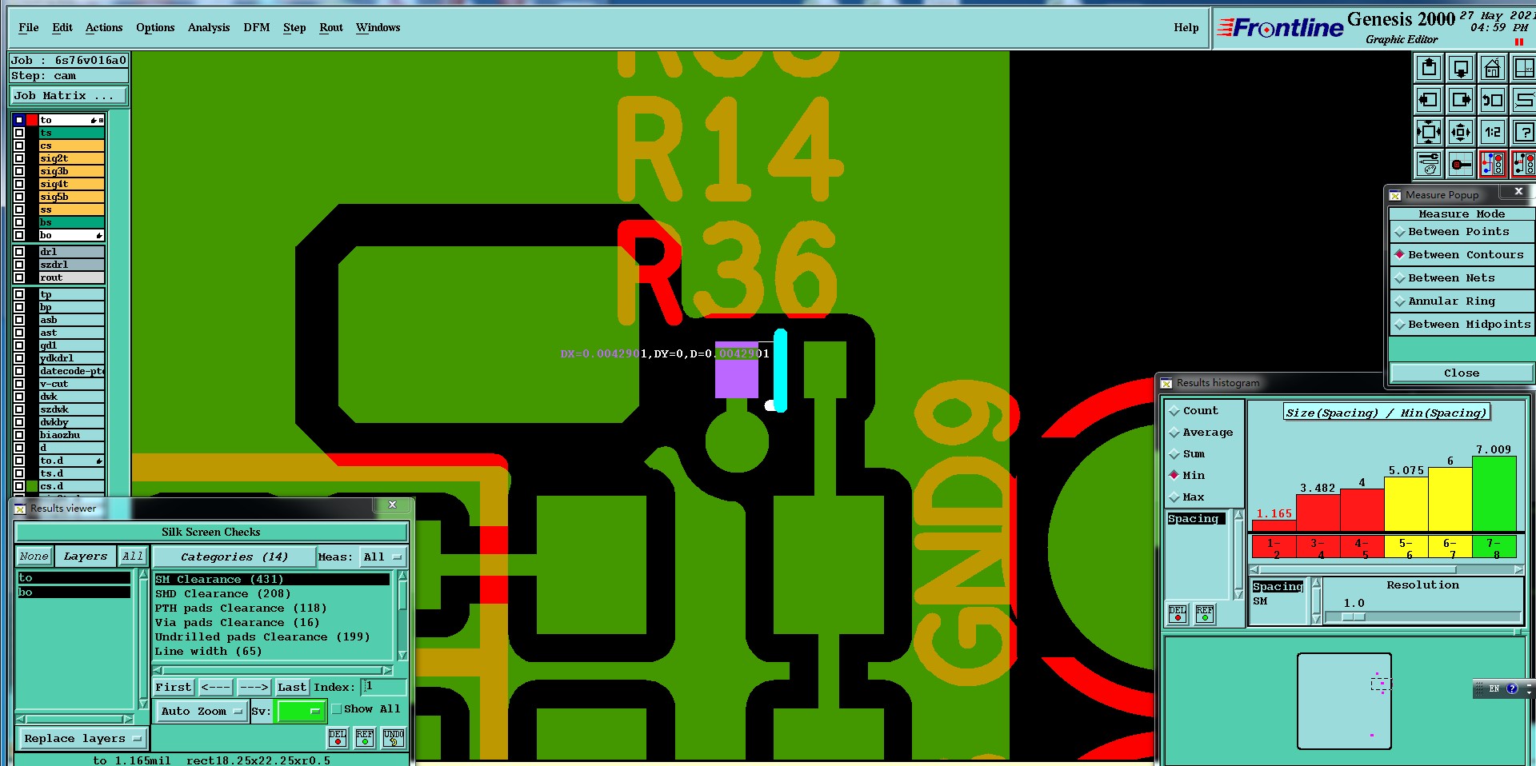Click the next result ---> button
The image size is (1536, 766).
point(254,688)
